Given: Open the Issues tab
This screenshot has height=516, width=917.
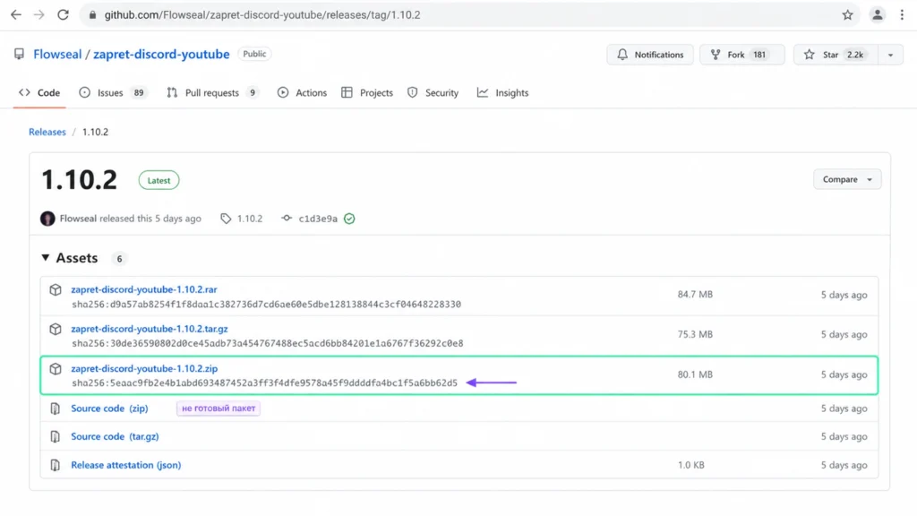Looking at the screenshot, I should click(x=112, y=92).
